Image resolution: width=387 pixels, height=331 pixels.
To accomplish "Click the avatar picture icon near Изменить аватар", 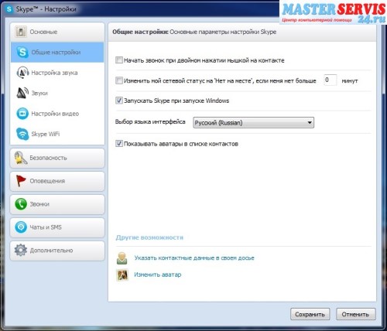I will [x=122, y=275].
